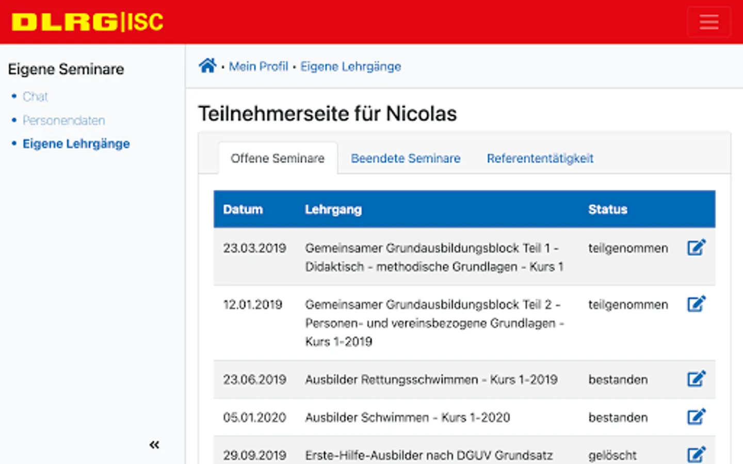Open Chat in the sidebar
Viewport: 743px width, 464px height.
click(x=35, y=96)
